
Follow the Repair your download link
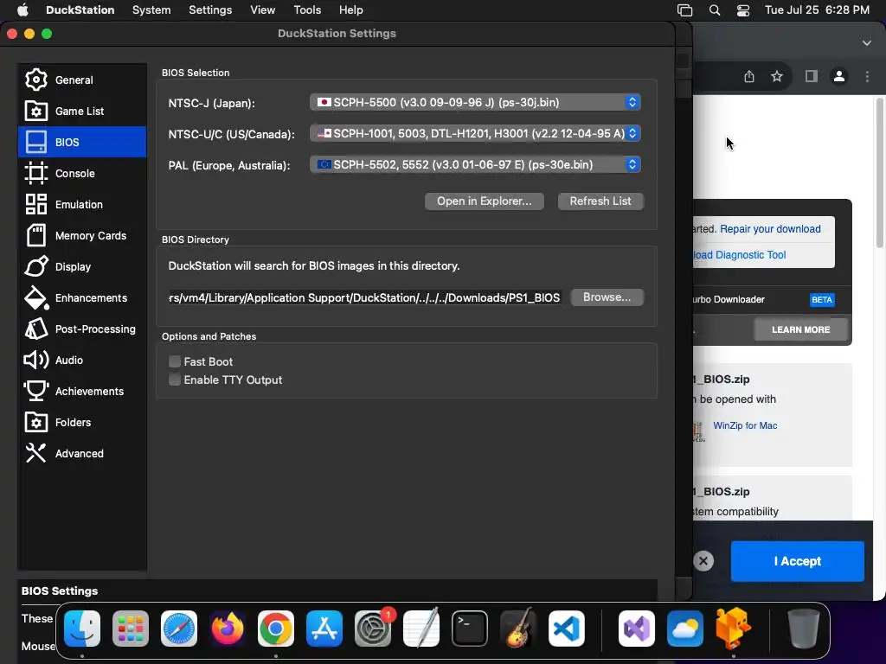[x=770, y=228]
